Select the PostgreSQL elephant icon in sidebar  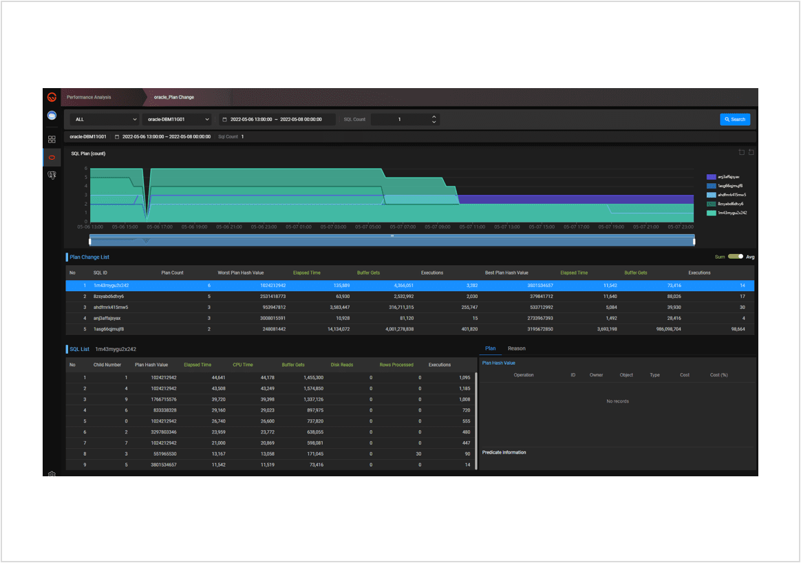coord(52,176)
